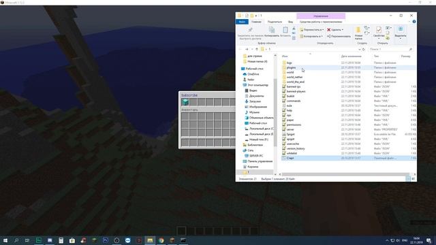Click the Переименовать button
436x245 pixels.
pos(339,36)
